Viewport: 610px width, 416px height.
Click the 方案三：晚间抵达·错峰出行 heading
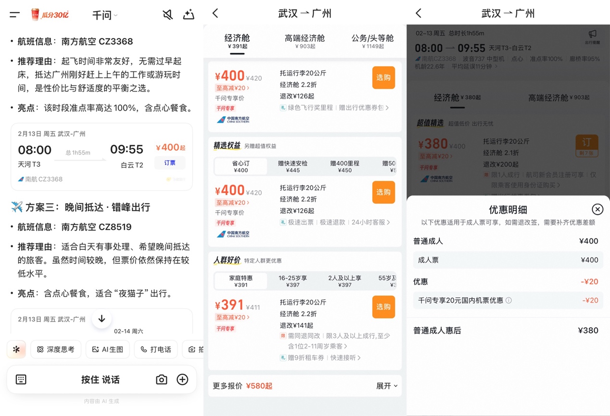click(x=80, y=207)
